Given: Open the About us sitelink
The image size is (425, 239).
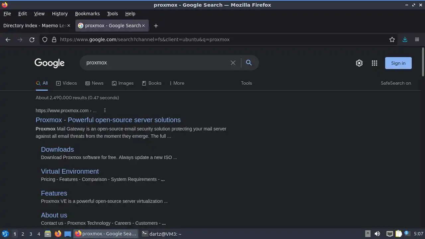Looking at the screenshot, I should click(54, 215).
